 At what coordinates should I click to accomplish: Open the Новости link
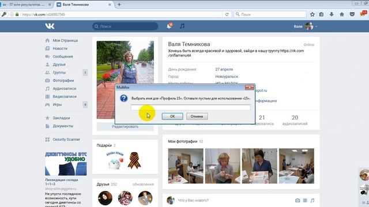click(x=60, y=48)
